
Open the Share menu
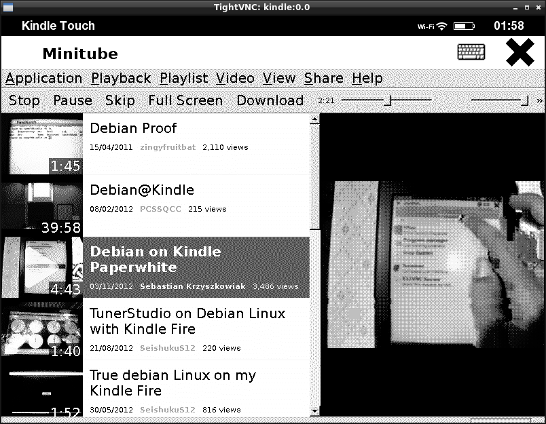tap(324, 78)
